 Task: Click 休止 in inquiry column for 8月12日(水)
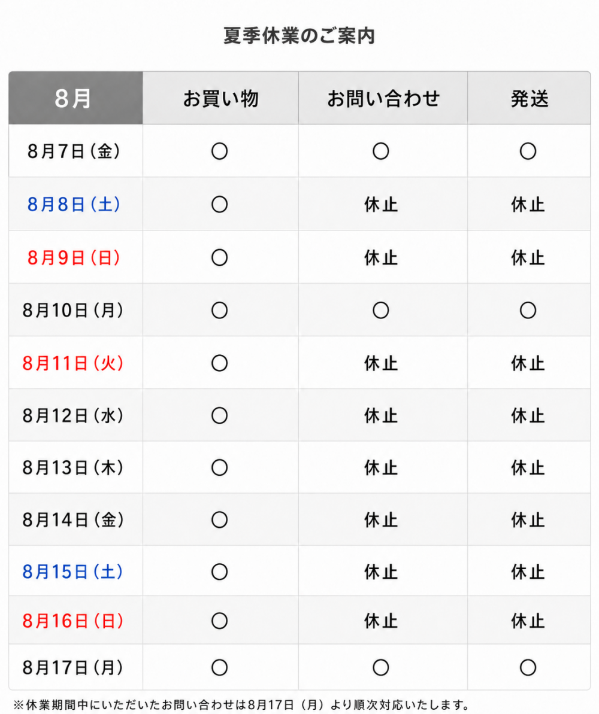click(380, 416)
